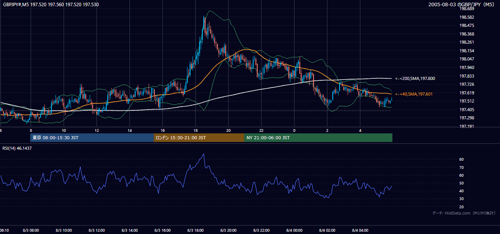Click the 197.833 price axis label
The image size is (500, 234).
click(x=467, y=76)
